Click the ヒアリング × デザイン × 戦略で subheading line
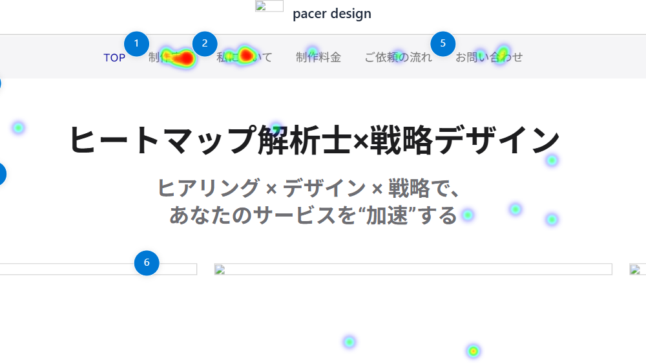 point(308,187)
